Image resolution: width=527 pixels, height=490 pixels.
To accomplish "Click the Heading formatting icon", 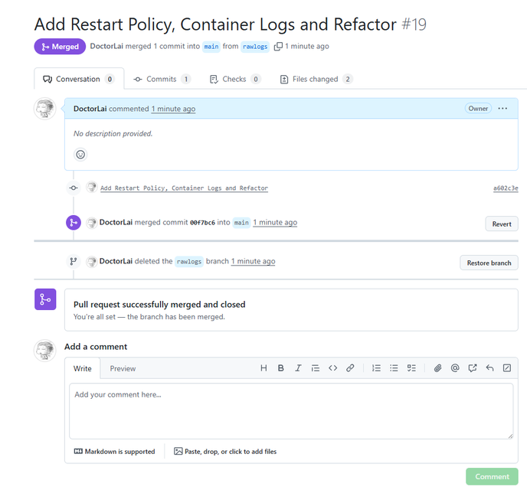I will (x=263, y=368).
